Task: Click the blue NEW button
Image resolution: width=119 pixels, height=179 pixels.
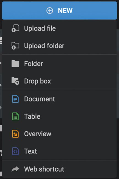Action: click(59, 10)
